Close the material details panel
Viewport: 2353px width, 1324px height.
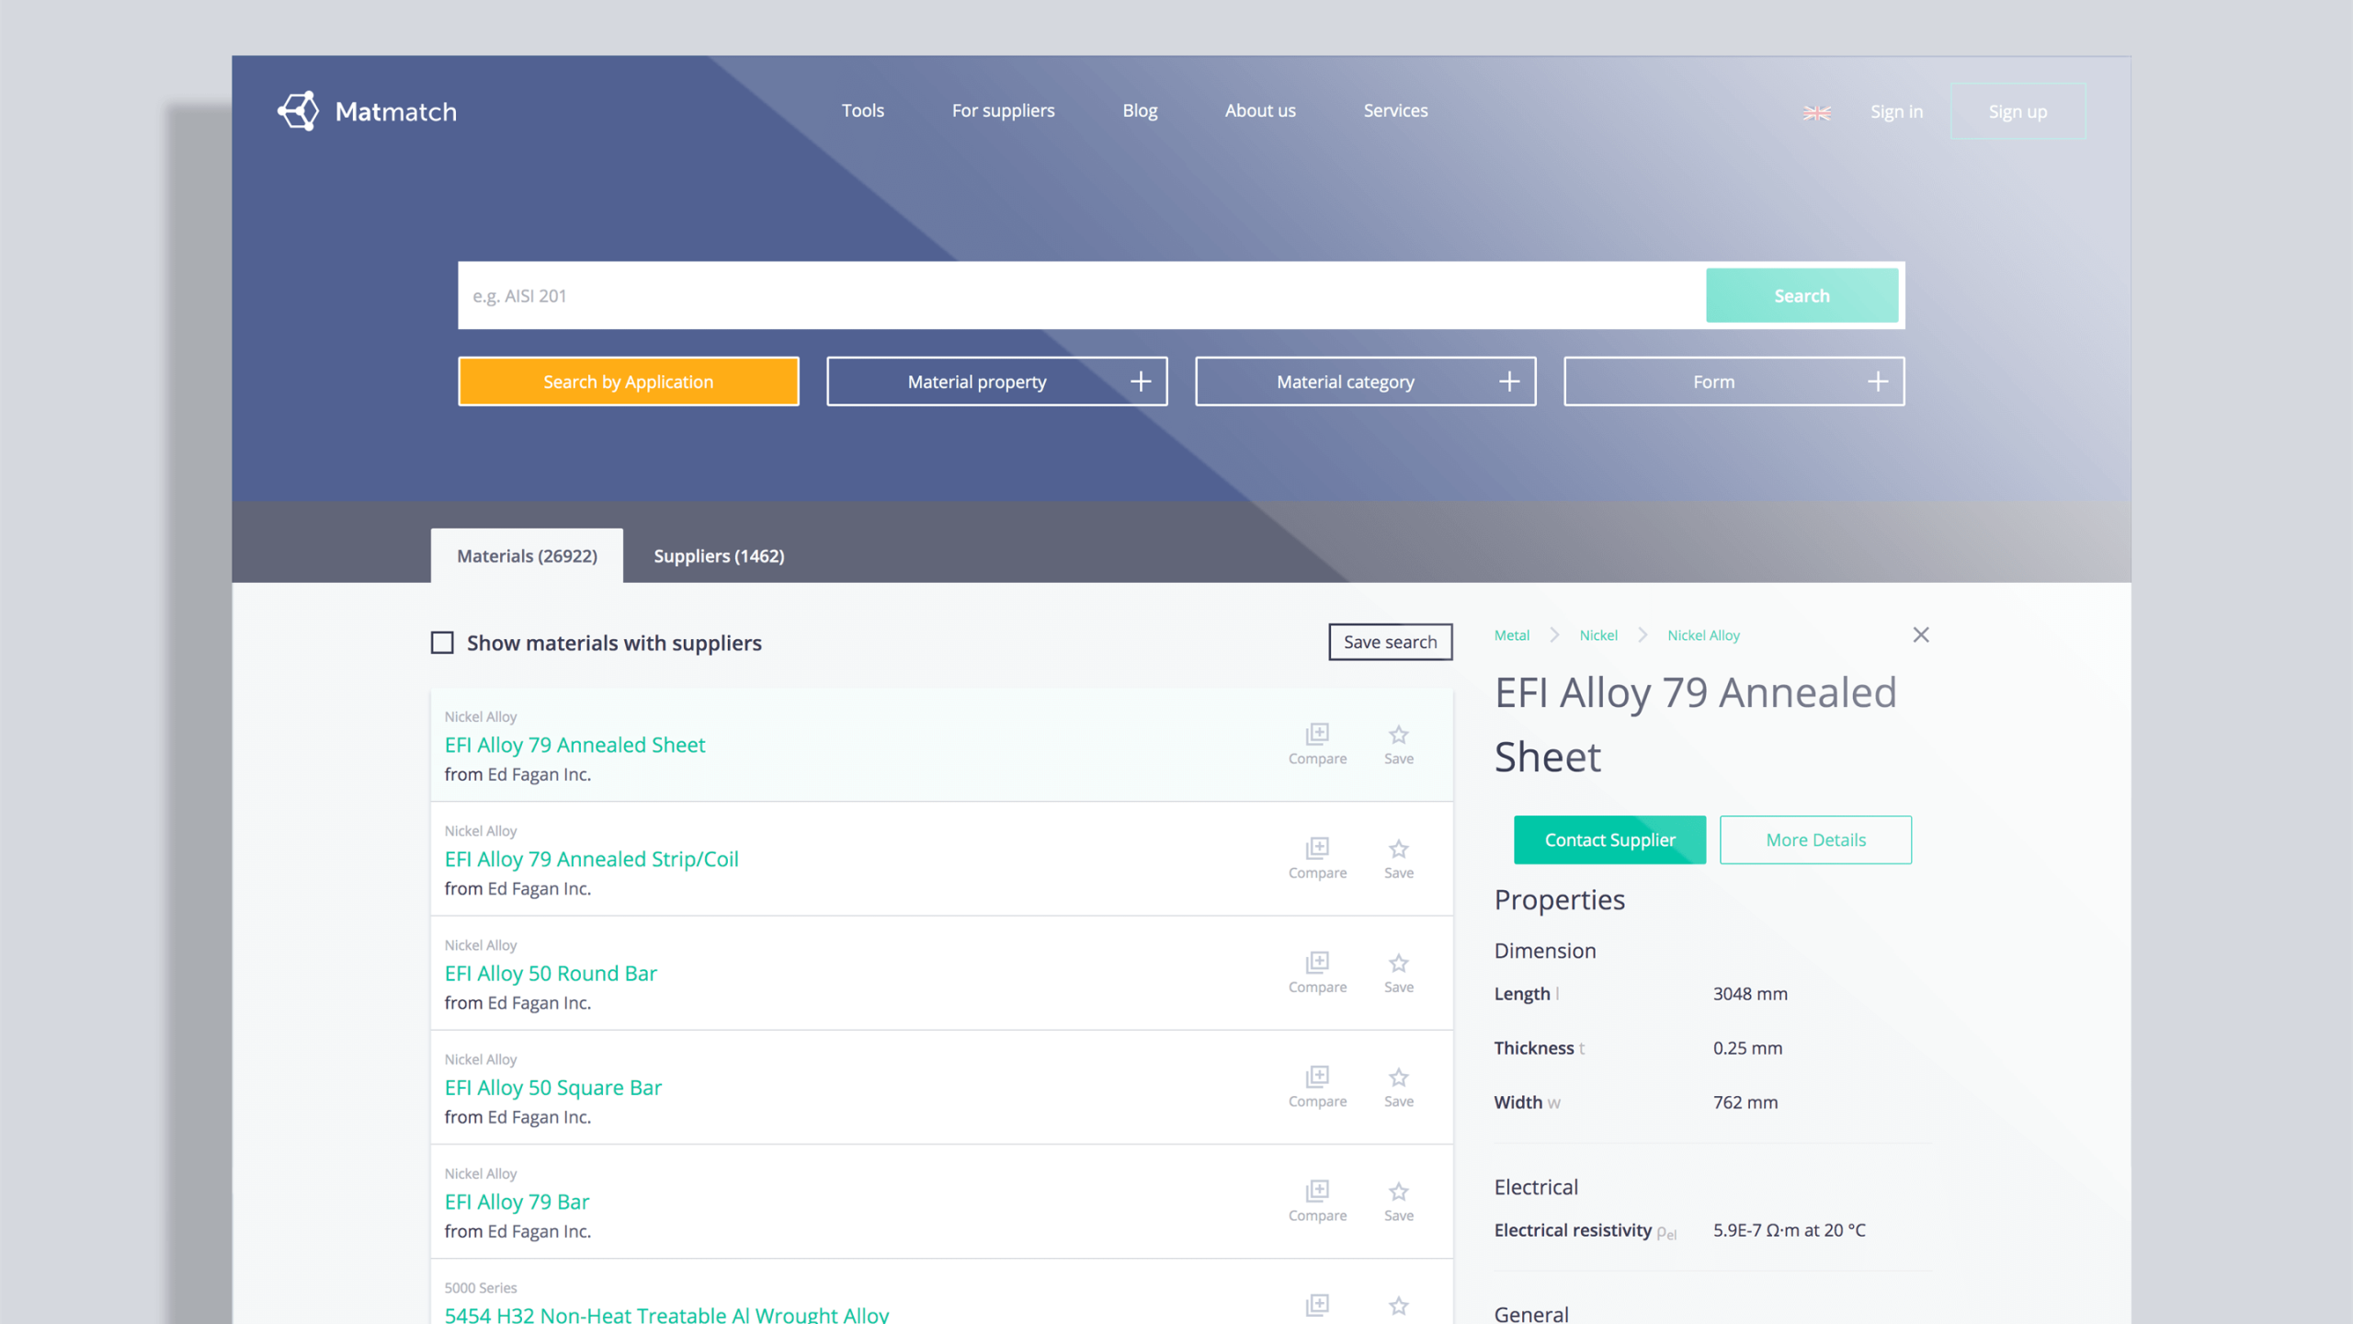point(1920,634)
